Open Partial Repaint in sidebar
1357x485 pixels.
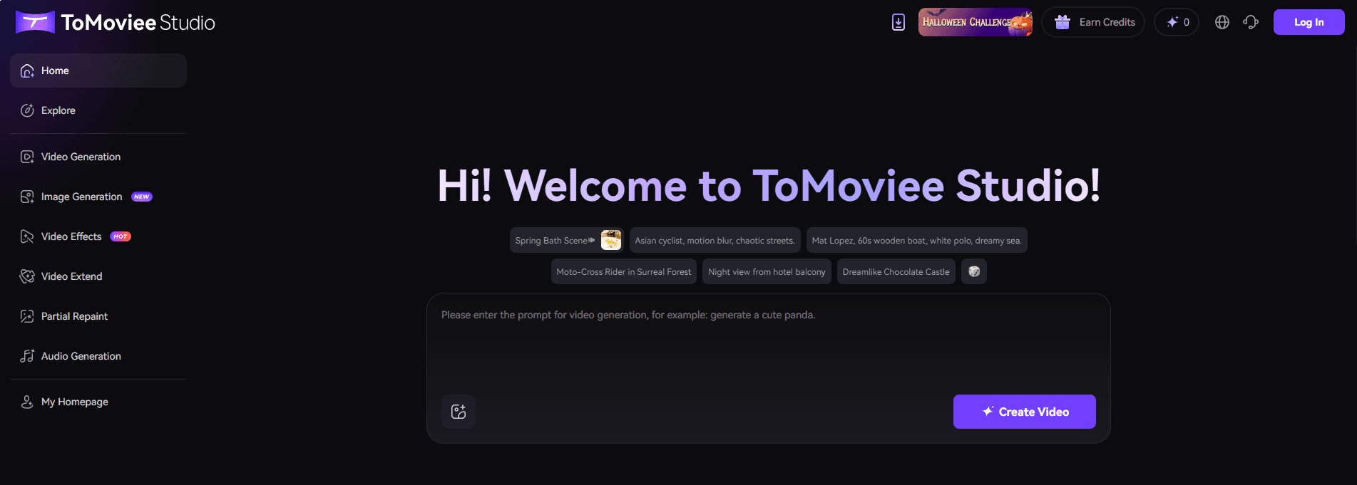click(x=98, y=316)
